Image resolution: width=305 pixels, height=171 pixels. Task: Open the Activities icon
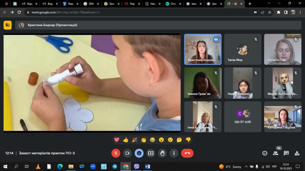pos(297,153)
